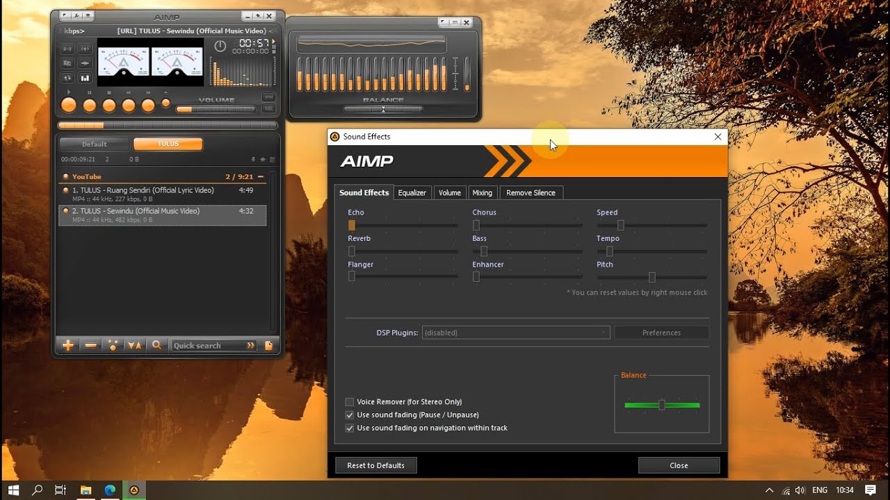This screenshot has width=890, height=500.
Task: Pause playback in AIMP player
Action: pyautogui.click(x=90, y=106)
